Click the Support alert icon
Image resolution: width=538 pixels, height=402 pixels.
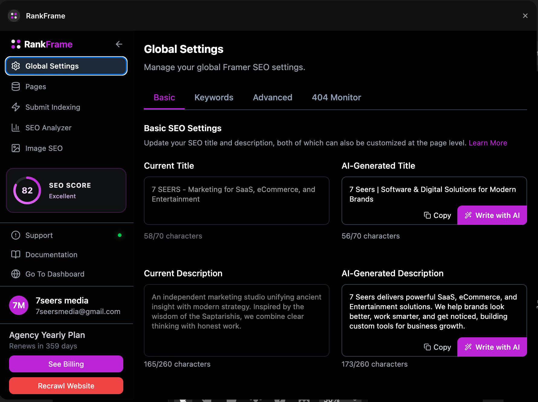tap(15, 235)
